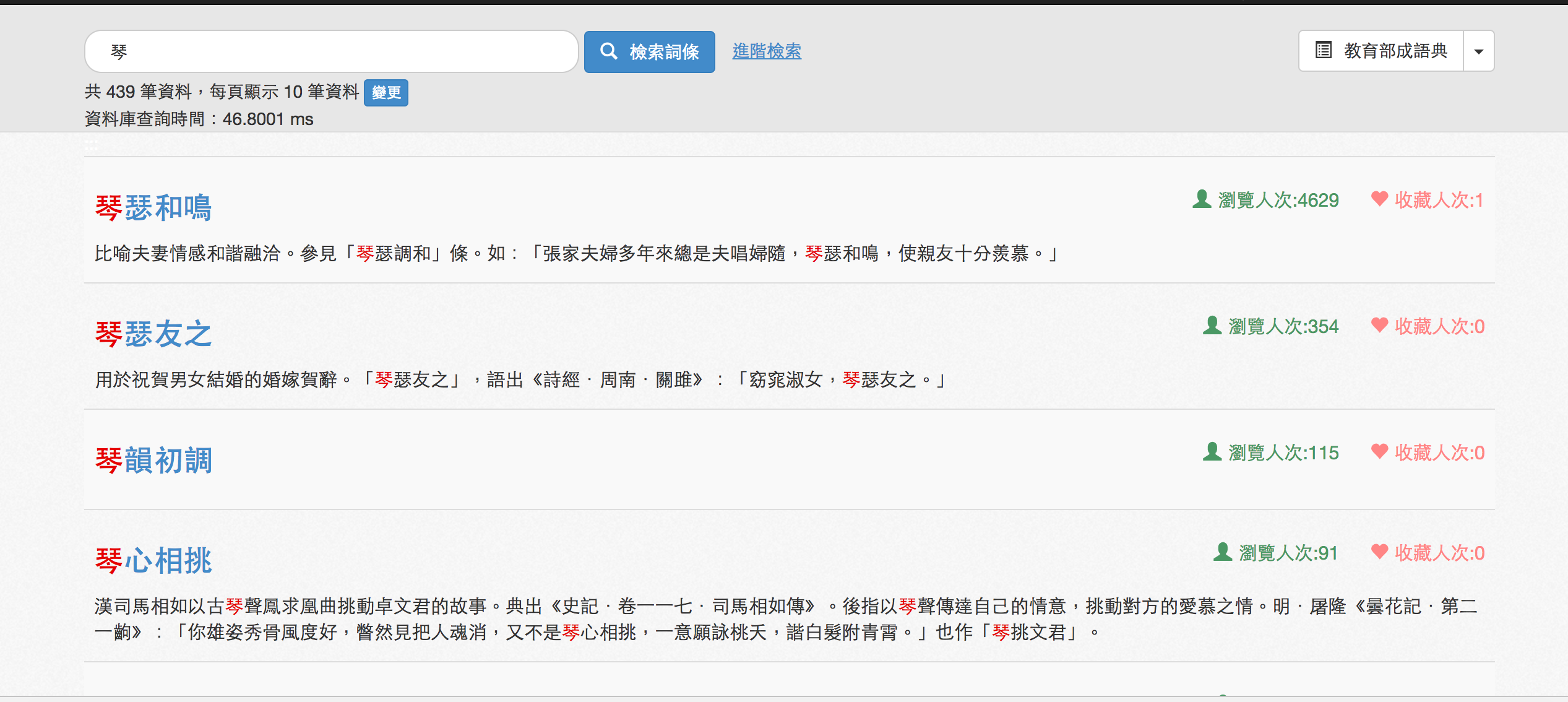Image resolution: width=1568 pixels, height=702 pixels.
Task: Click the book icon beside 教育部成語典
Action: [1323, 50]
